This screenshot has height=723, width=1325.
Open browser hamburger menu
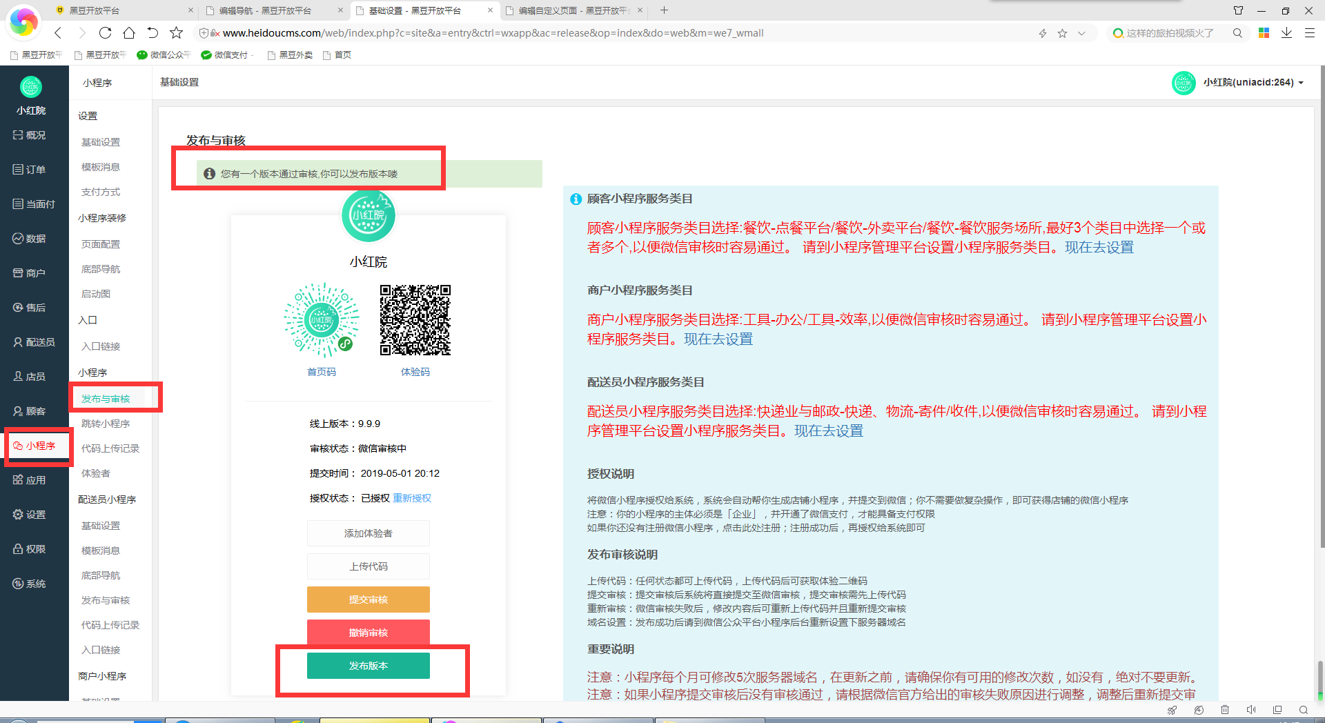coord(1310,32)
